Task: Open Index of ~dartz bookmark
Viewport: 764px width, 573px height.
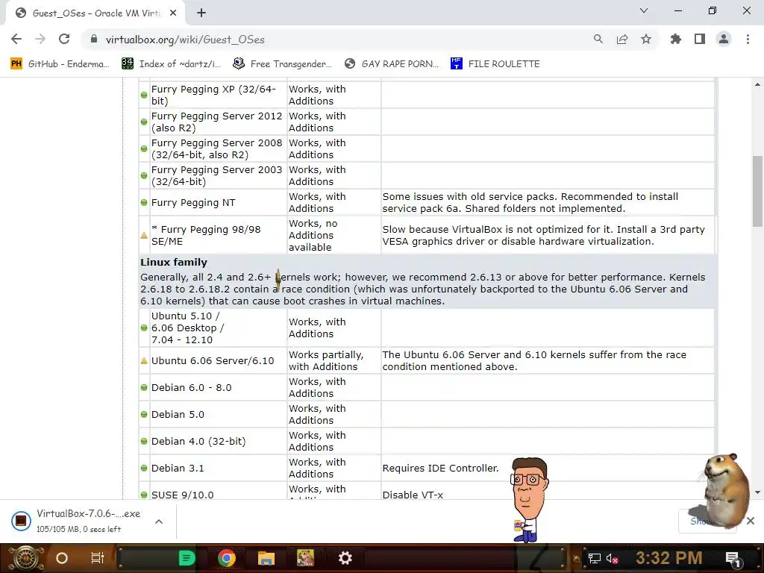Action: point(171,64)
